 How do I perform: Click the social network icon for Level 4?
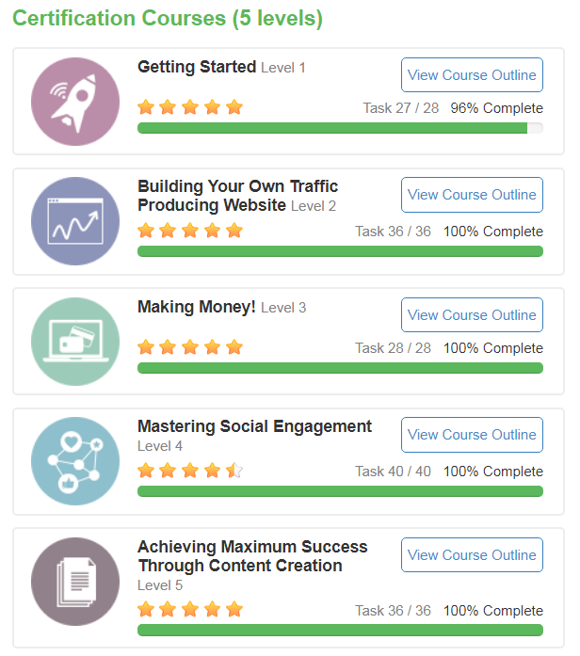[x=75, y=461]
